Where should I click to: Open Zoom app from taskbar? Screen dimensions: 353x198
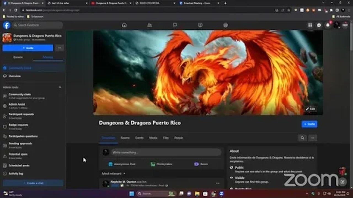(221, 194)
